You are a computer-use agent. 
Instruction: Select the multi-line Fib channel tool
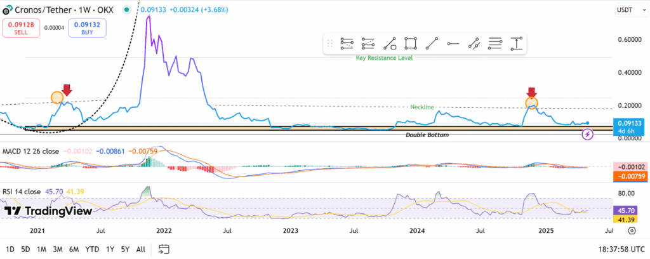[495, 44]
